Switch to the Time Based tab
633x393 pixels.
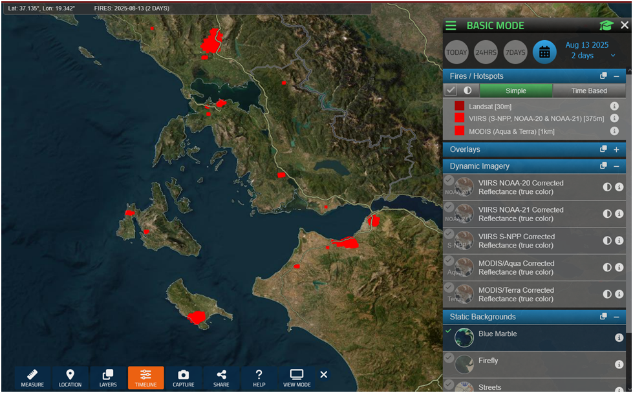(589, 91)
